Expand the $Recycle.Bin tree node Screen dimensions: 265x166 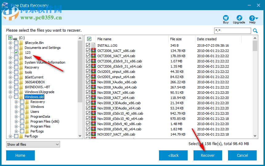pyautogui.click(x=10, y=43)
